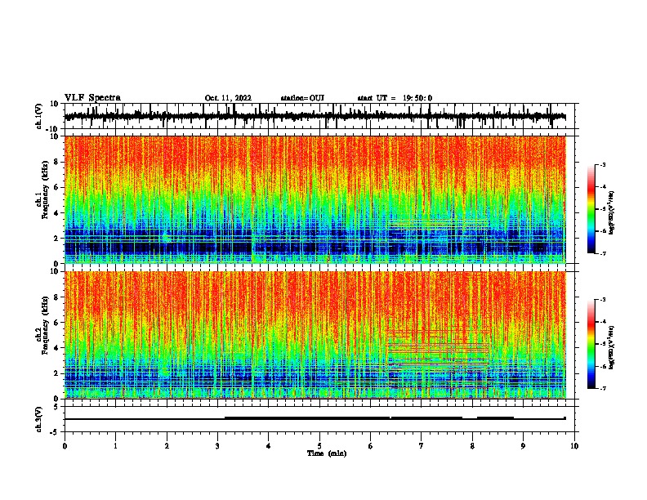
Task: Click time axis tick label "4"
Action: [x=269, y=446]
